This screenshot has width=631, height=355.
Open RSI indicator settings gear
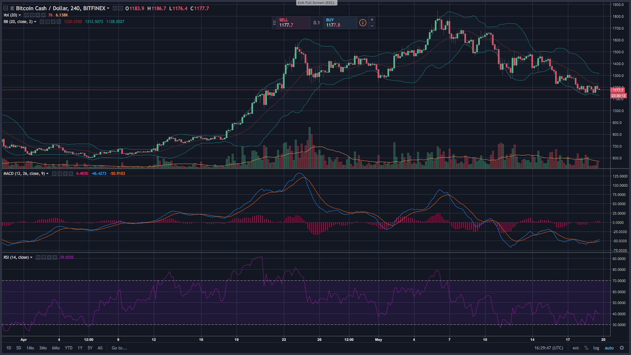(x=44, y=257)
